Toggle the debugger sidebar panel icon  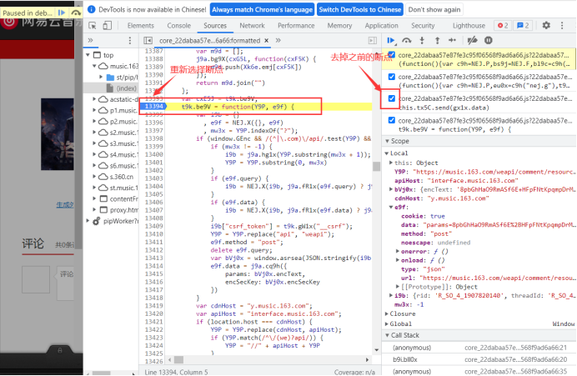pyautogui.click(x=373, y=41)
